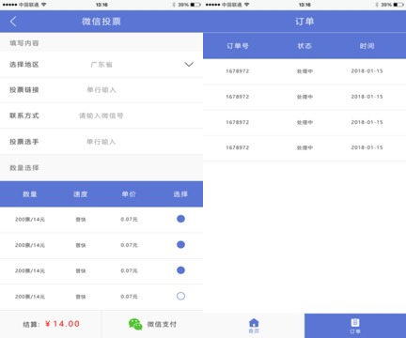The width and height of the screenshot is (406, 338).
Task: Tap the 数量 column header
Action: click(30, 194)
